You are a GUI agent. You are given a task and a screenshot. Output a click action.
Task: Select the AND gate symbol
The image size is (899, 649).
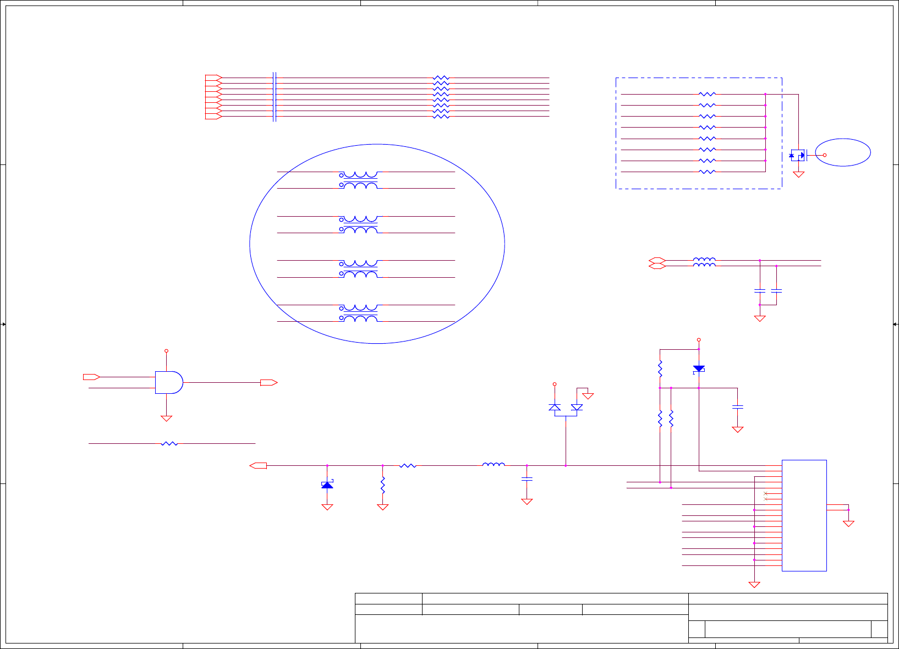pos(169,382)
